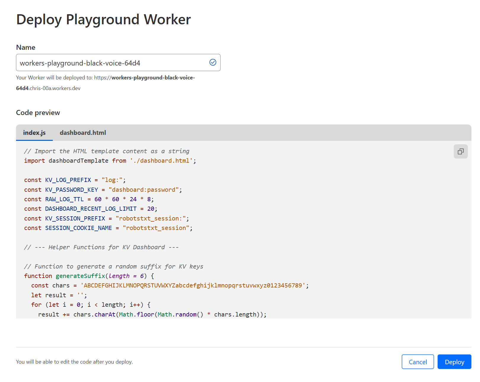Click the Code preview heading
This screenshot has width=480, height=382.
tap(38, 113)
